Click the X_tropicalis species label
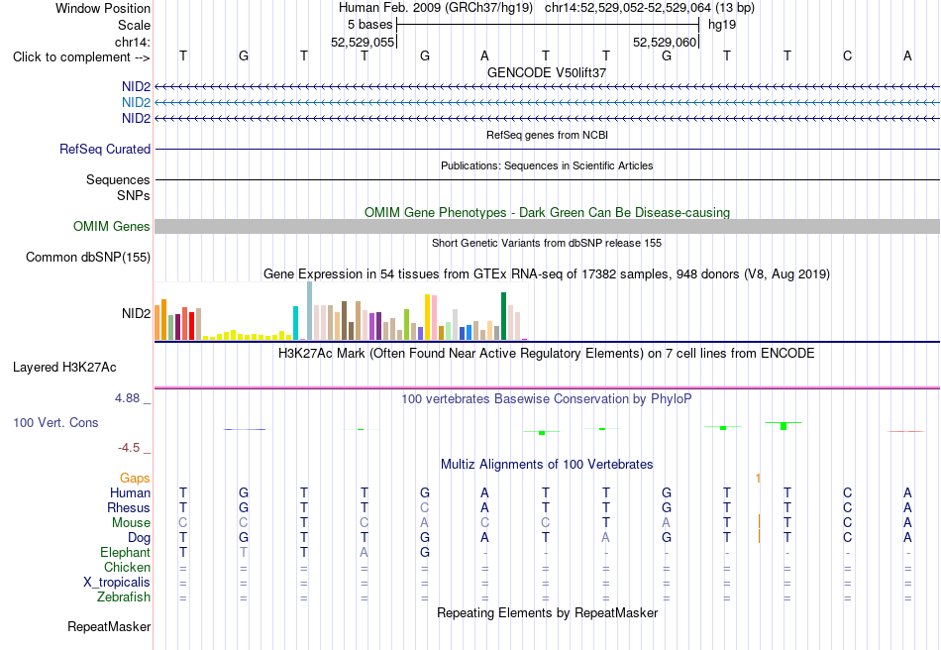 point(117,583)
